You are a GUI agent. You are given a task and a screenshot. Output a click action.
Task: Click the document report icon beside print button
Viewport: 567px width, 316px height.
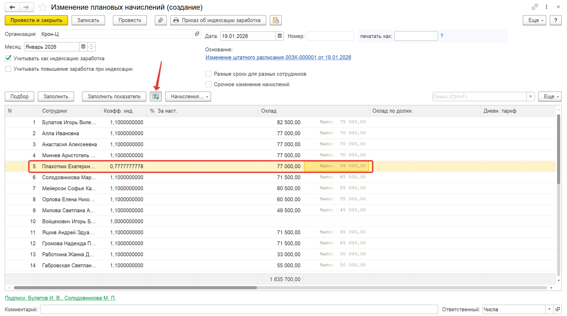pyautogui.click(x=276, y=20)
